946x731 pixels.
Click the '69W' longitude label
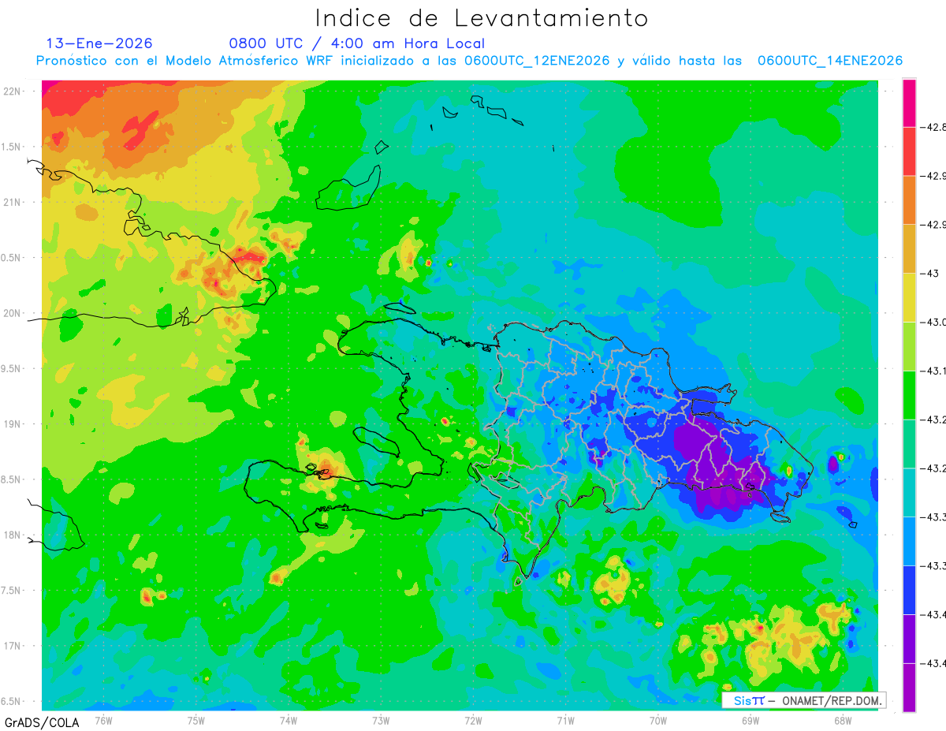coord(750,720)
